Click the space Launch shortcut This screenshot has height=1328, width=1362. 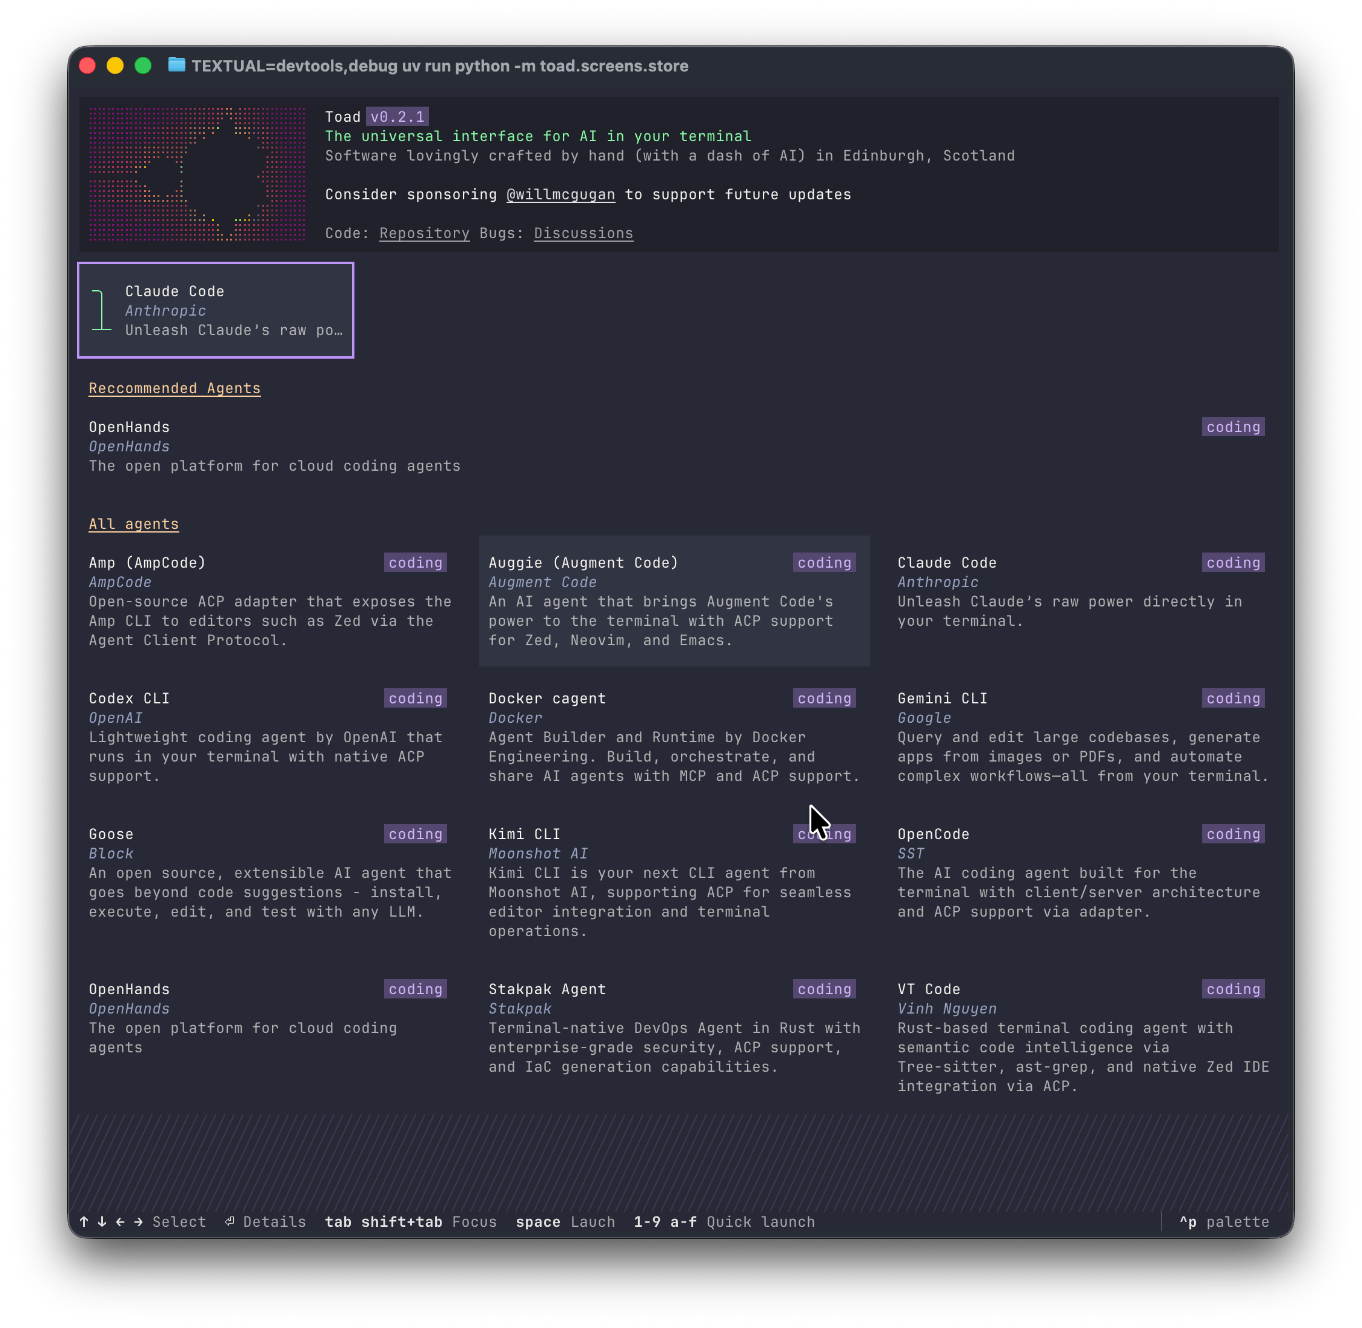565,1222
